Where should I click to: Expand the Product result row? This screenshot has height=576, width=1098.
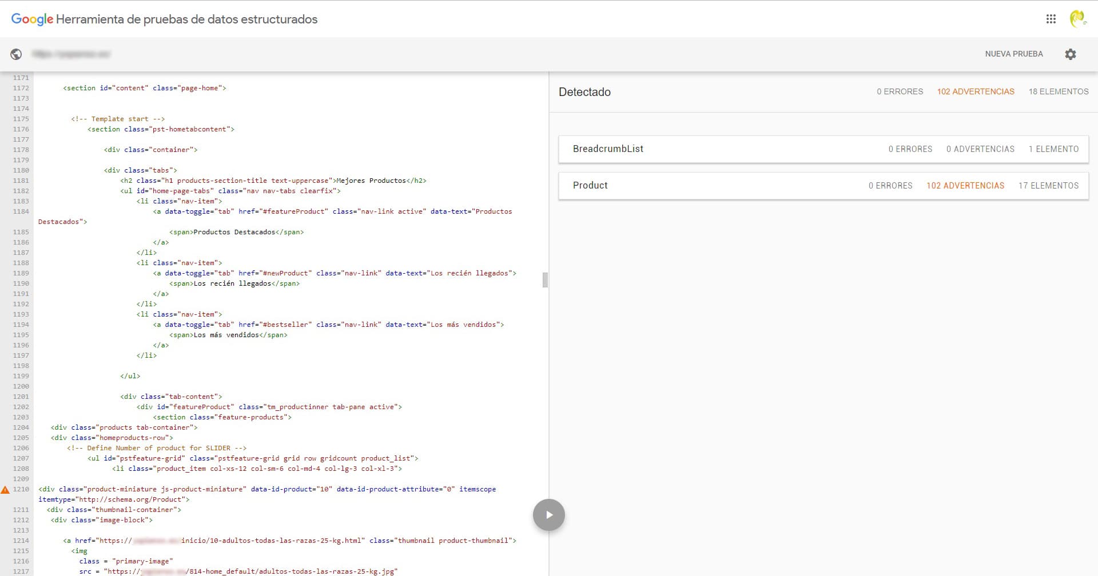click(x=590, y=186)
